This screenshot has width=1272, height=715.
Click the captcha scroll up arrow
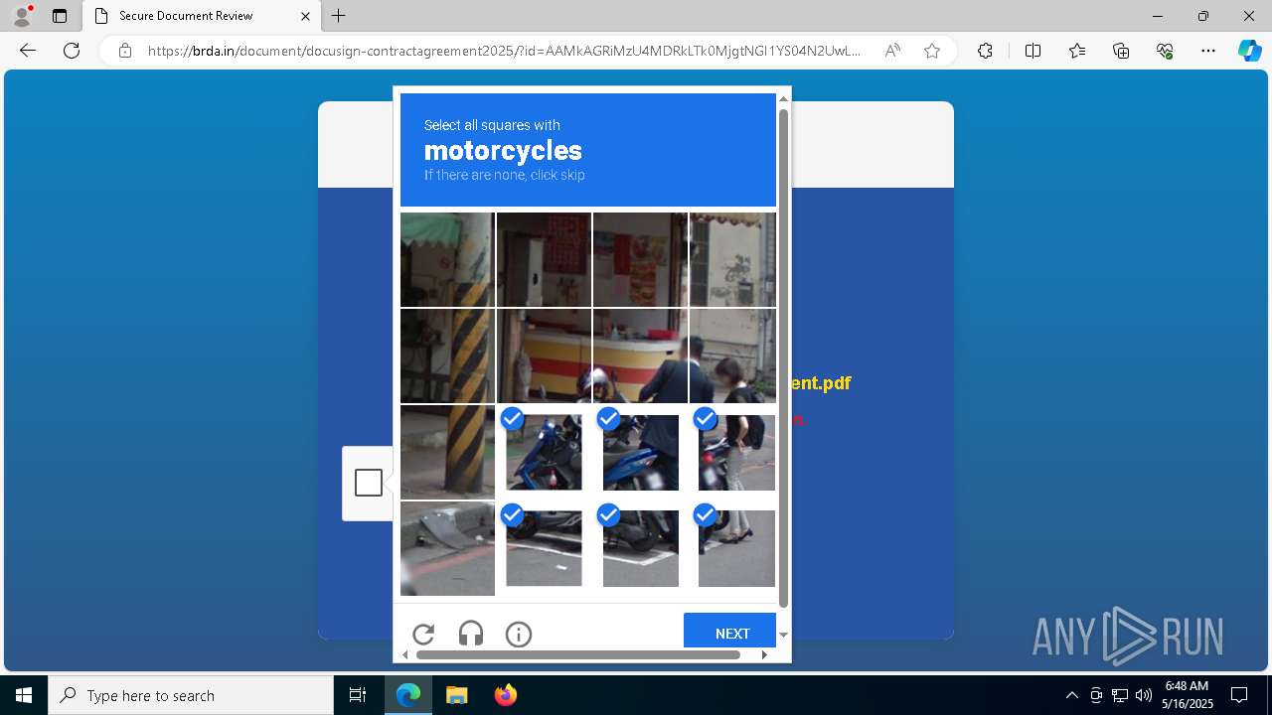point(783,98)
